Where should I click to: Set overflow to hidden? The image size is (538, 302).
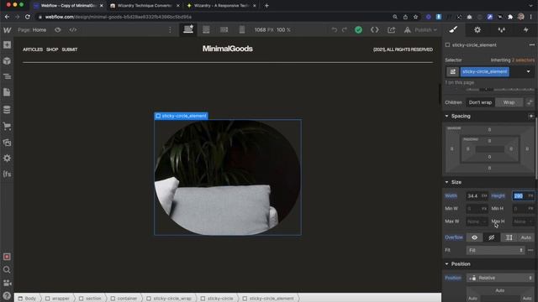pyautogui.click(x=491, y=237)
